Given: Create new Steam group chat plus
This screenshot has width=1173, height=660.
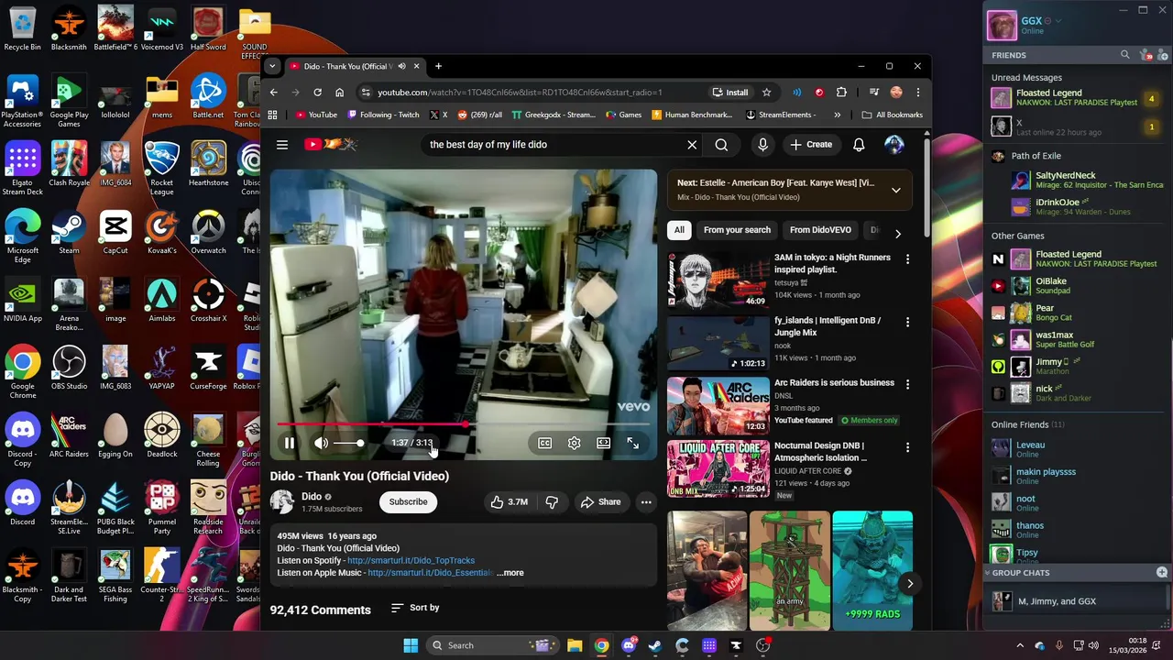Looking at the screenshot, I should pos(1162,573).
